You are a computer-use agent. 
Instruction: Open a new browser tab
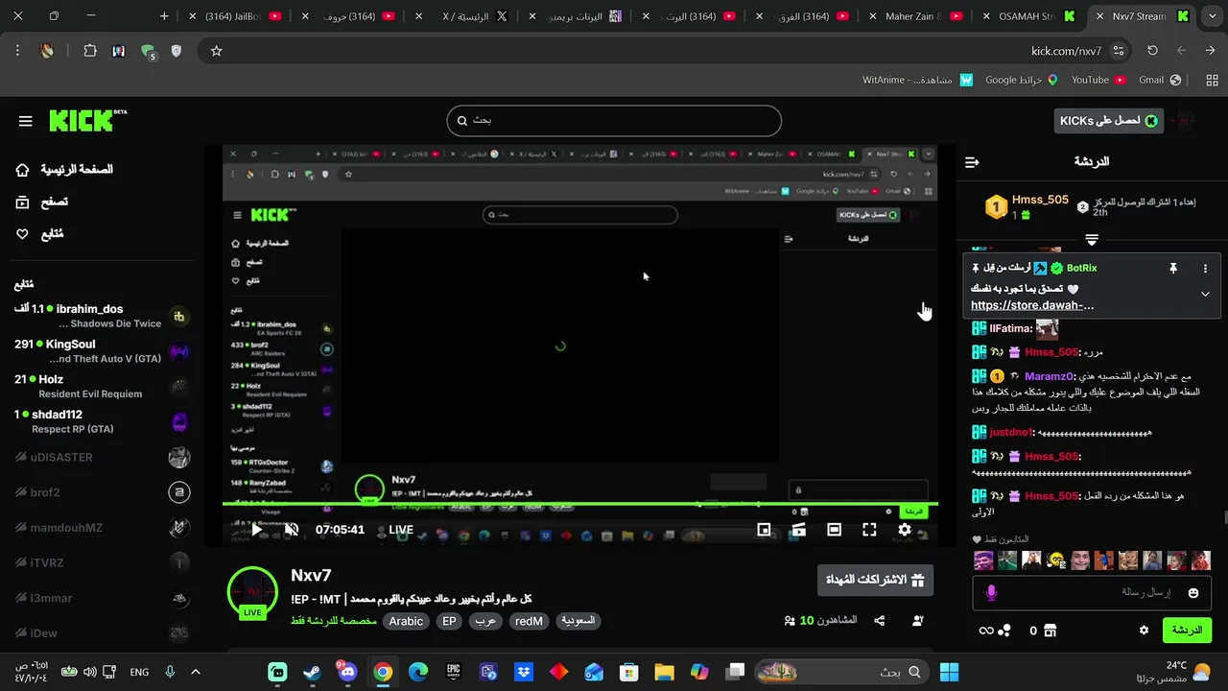click(164, 16)
